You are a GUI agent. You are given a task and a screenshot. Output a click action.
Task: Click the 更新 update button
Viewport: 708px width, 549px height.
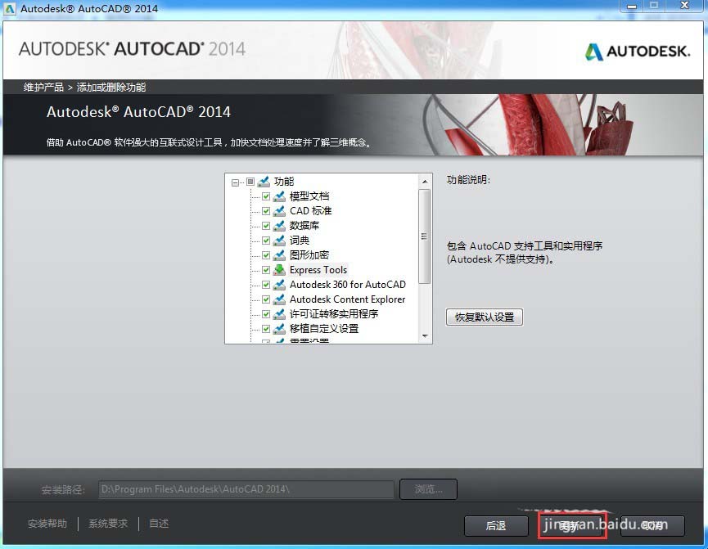571,526
